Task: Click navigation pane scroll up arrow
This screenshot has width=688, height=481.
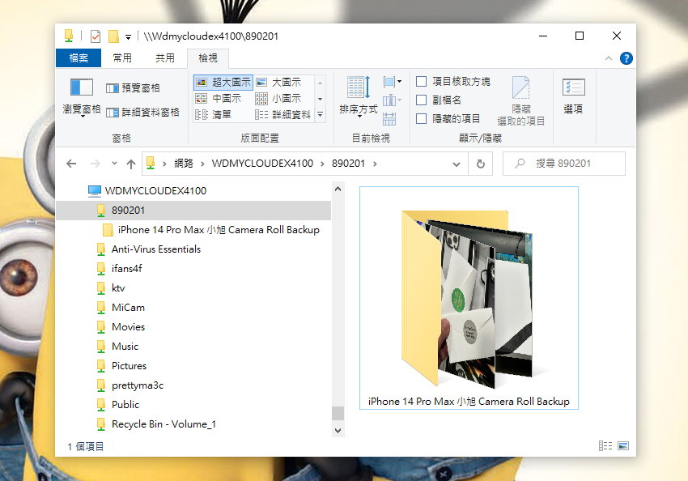Action: point(338,189)
